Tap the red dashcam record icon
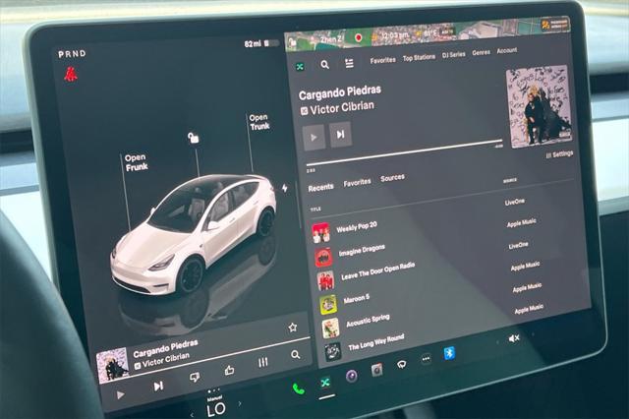The image size is (629, 419). tap(358, 37)
